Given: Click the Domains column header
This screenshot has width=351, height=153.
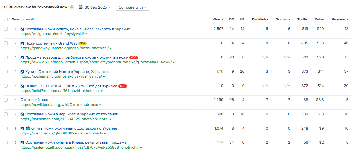Looking at the screenshot, I should click(x=283, y=19).
